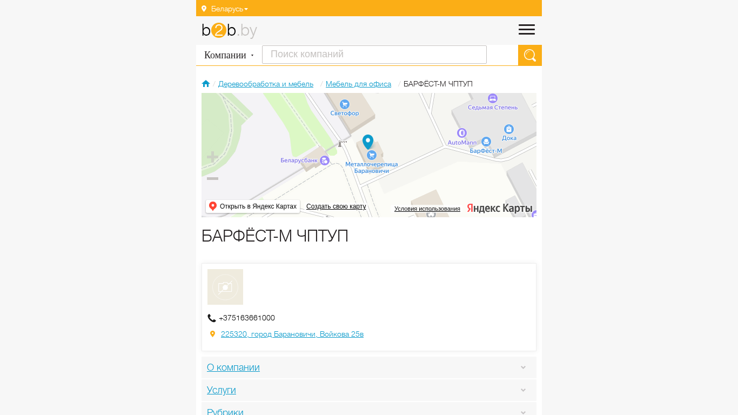
Task: Click the AutoMann marker on map
Action: click(462, 133)
